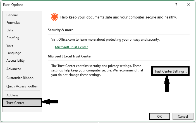The width and height of the screenshot is (196, 123).
Task: Click the Help question mark button
Action: 176,5
